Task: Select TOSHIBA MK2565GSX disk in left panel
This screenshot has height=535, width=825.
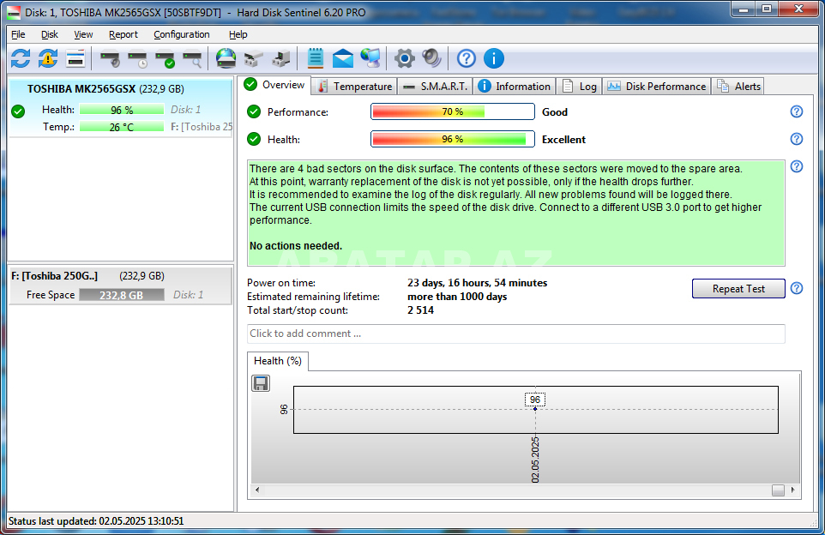Action: 120,108
